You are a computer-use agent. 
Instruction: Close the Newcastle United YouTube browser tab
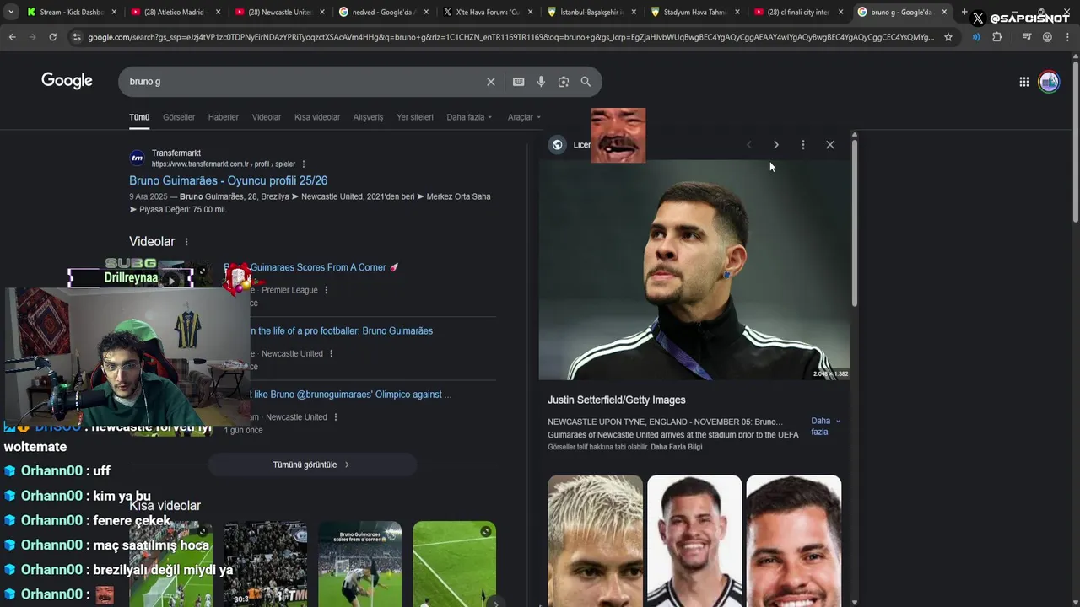pos(321,12)
